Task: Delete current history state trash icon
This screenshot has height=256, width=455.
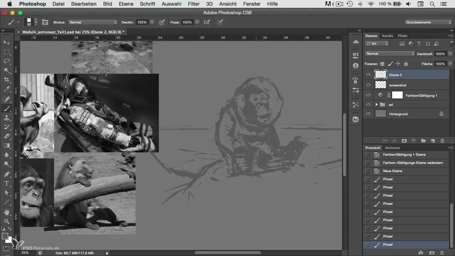Action: pos(442,253)
